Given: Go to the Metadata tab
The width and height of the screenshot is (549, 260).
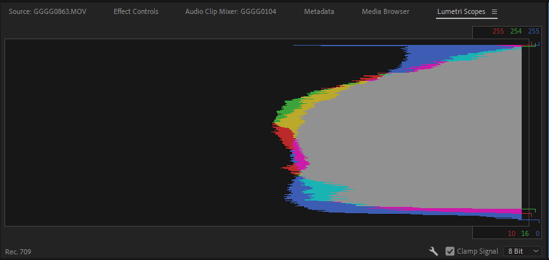Looking at the screenshot, I should [319, 12].
